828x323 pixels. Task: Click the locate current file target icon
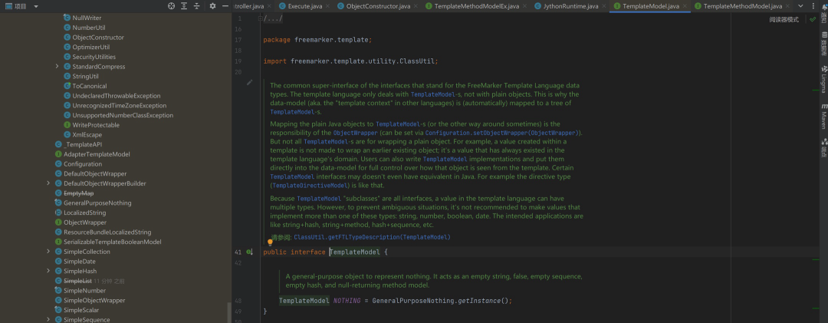coord(171,6)
